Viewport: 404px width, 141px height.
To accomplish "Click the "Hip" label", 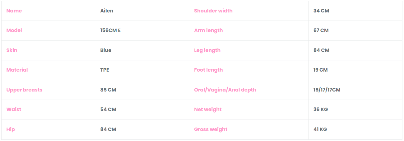I will click(x=11, y=129).
